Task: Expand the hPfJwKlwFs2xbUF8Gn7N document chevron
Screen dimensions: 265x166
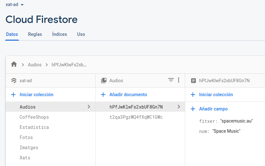Action: click(179, 107)
